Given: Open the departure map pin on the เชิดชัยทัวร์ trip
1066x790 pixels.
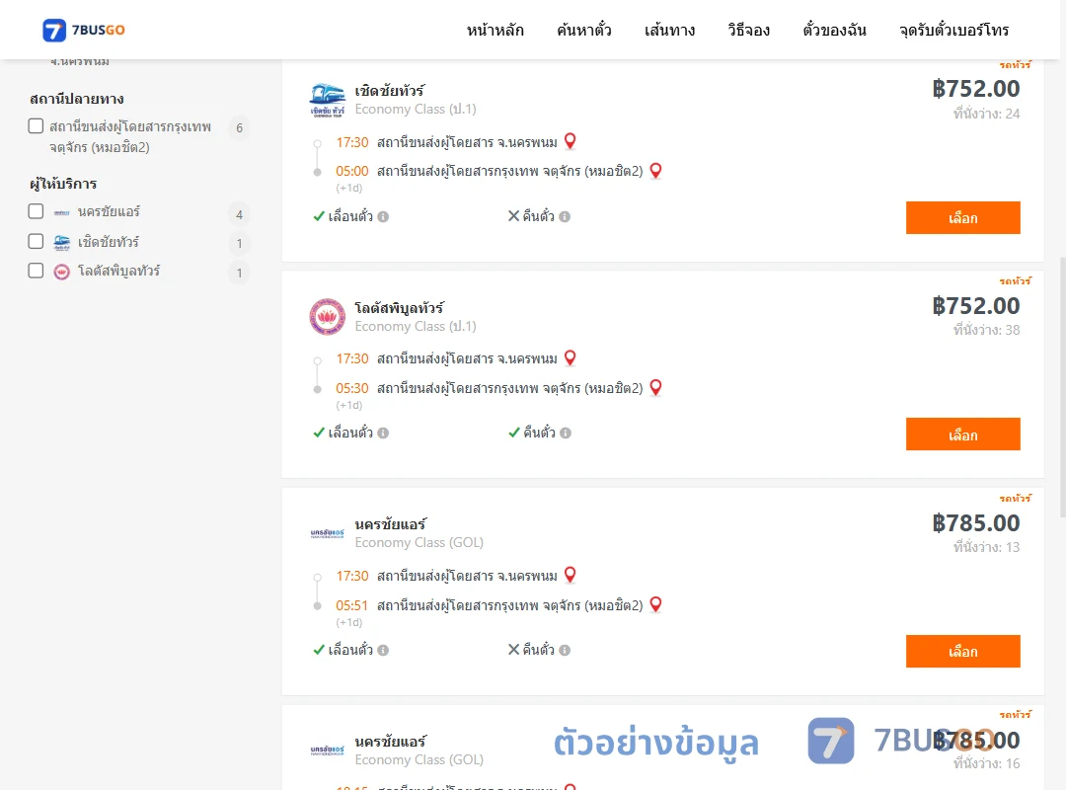Looking at the screenshot, I should point(571,141).
